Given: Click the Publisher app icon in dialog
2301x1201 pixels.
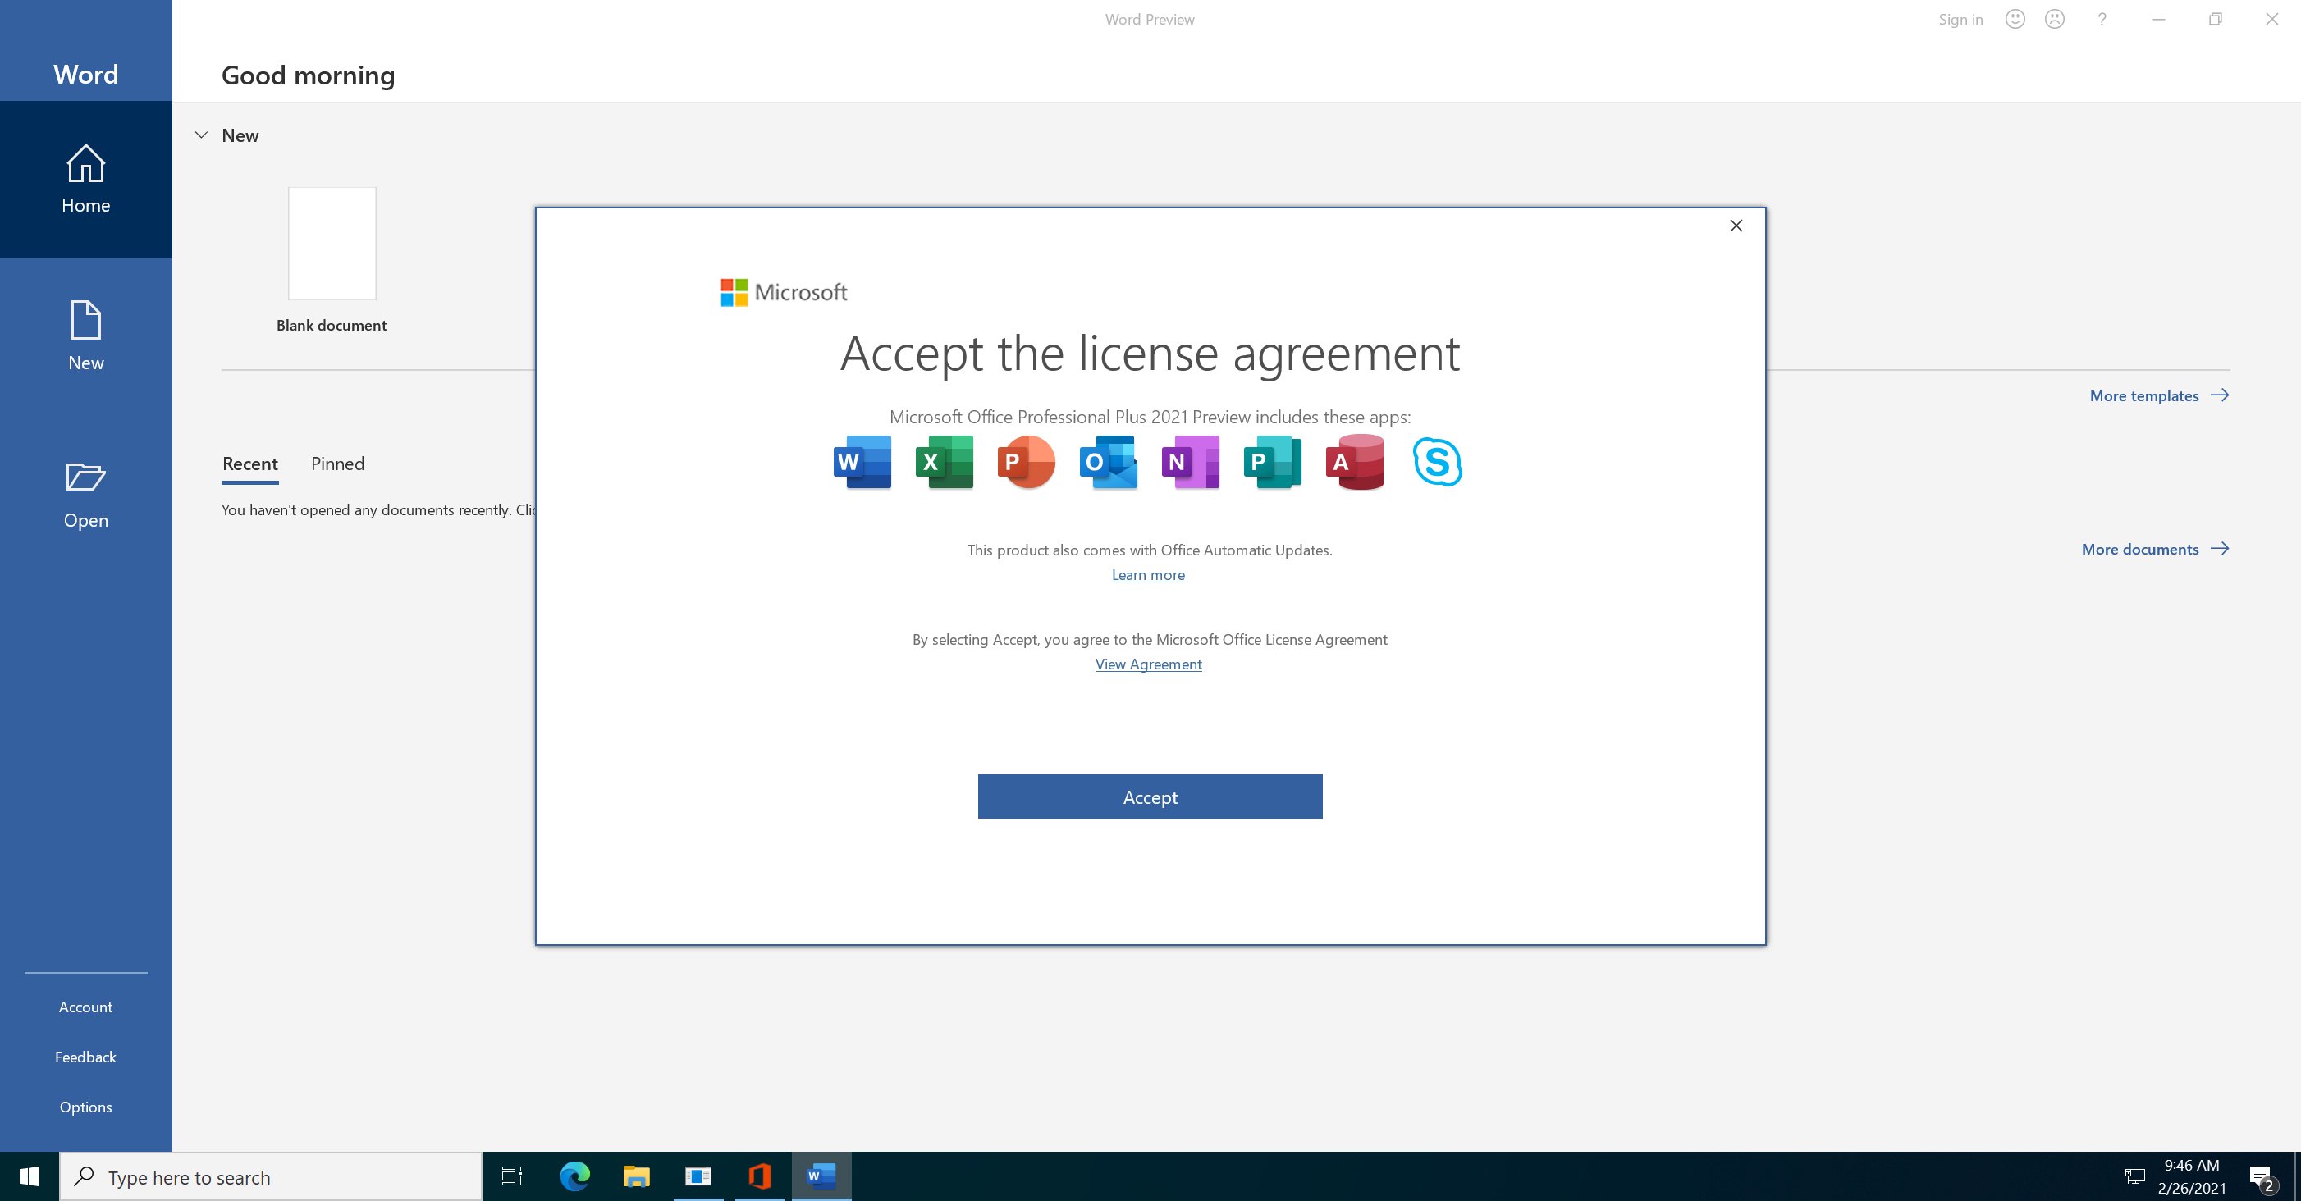Looking at the screenshot, I should point(1273,462).
